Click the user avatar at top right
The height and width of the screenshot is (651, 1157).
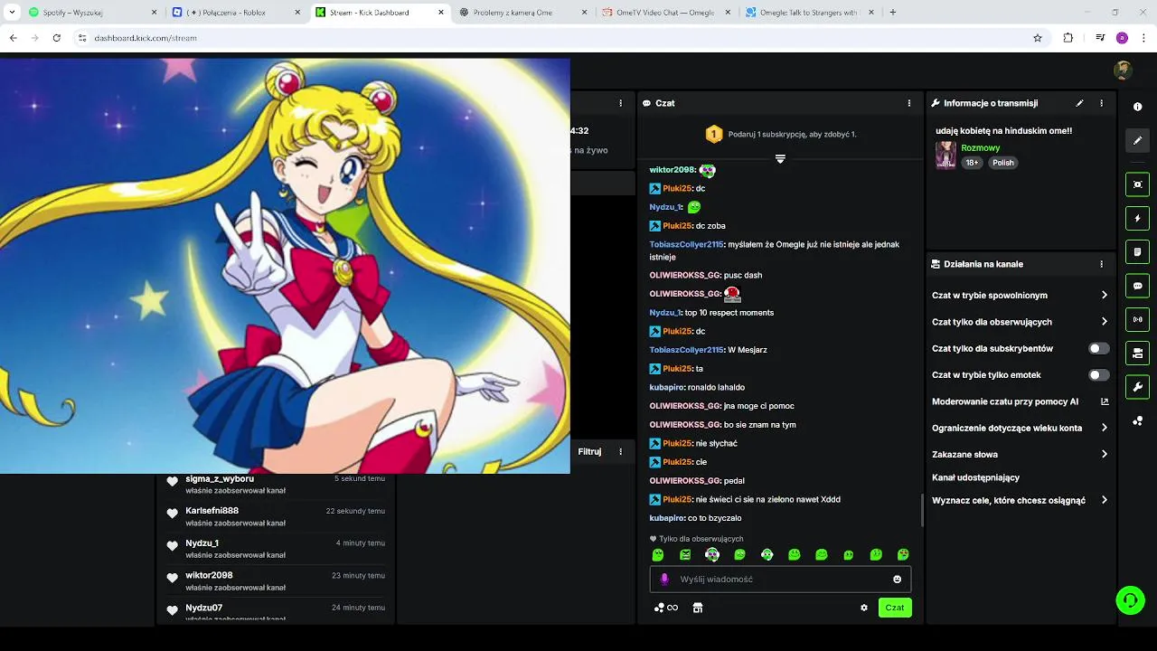tap(1123, 71)
